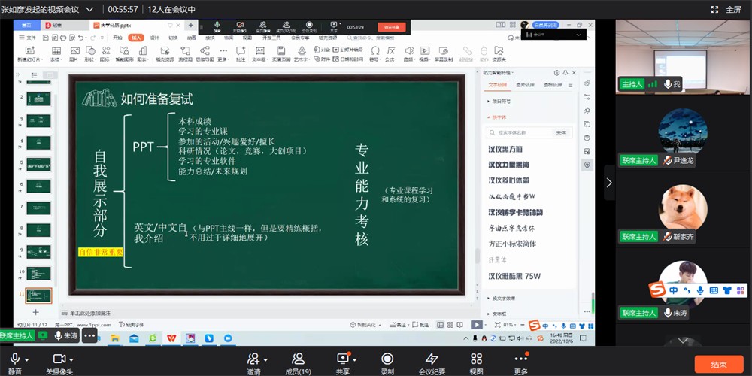Click the 共享 screen share icon
Viewport: 752px width, 376px height.
pos(342,359)
